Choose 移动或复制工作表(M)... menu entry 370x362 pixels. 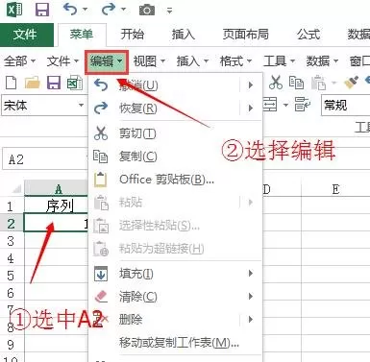pyautogui.click(x=176, y=343)
